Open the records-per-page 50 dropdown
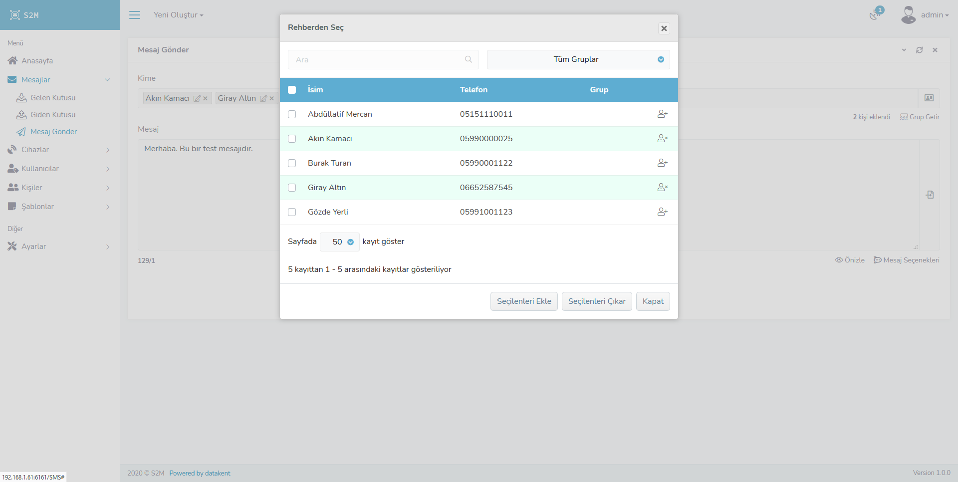958x482 pixels. [x=340, y=242]
